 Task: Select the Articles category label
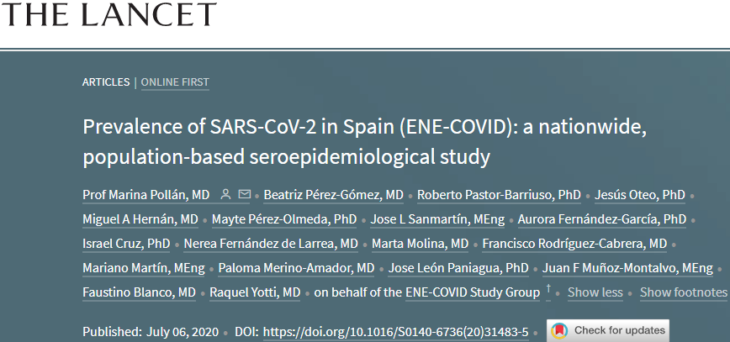[x=106, y=82]
